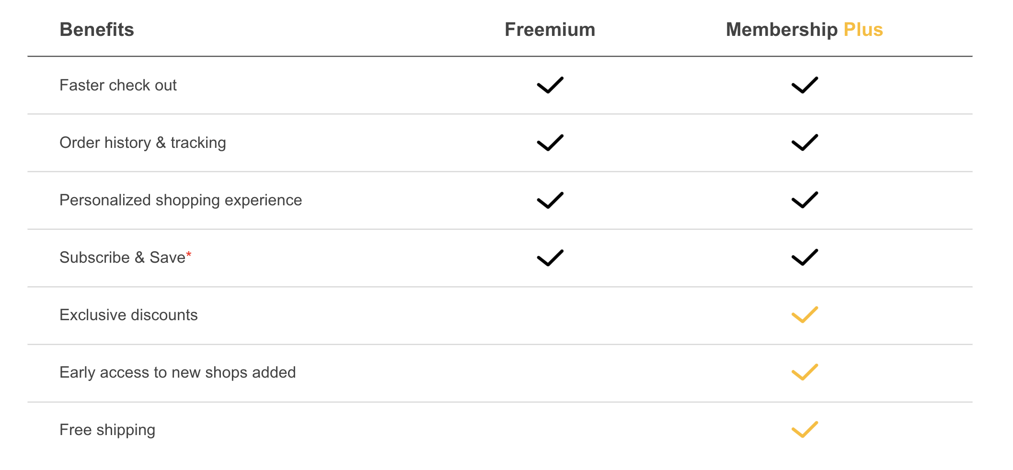Click yellow checkmark for Early access row
1013x470 pixels.
click(805, 372)
